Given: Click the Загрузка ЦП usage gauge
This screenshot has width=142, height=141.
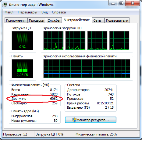Looking at the screenshot, I should [x=22, y=41].
